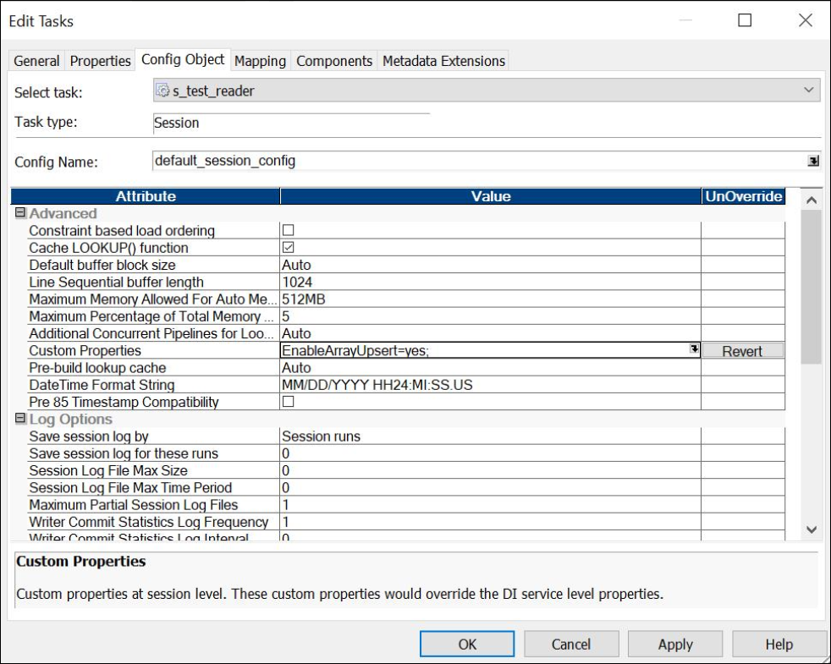Go to the Components tab

pos(334,61)
